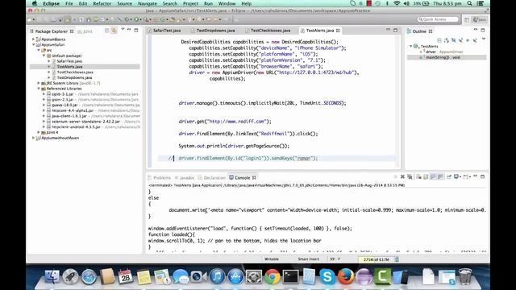Switch to the JUnit view tab
The height and width of the screenshot is (290, 516).
click(x=85, y=31)
